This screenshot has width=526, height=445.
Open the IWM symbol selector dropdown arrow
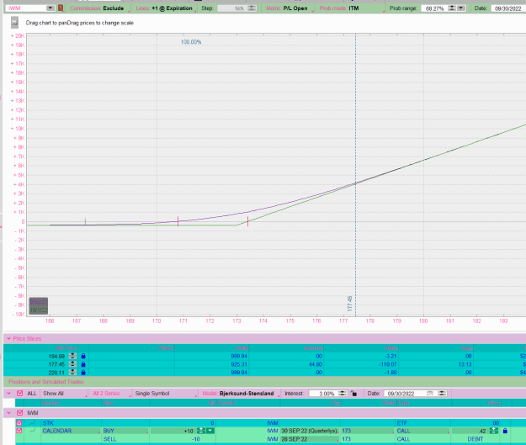click(50, 8)
